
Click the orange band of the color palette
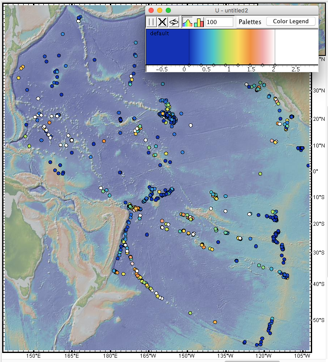point(252,47)
